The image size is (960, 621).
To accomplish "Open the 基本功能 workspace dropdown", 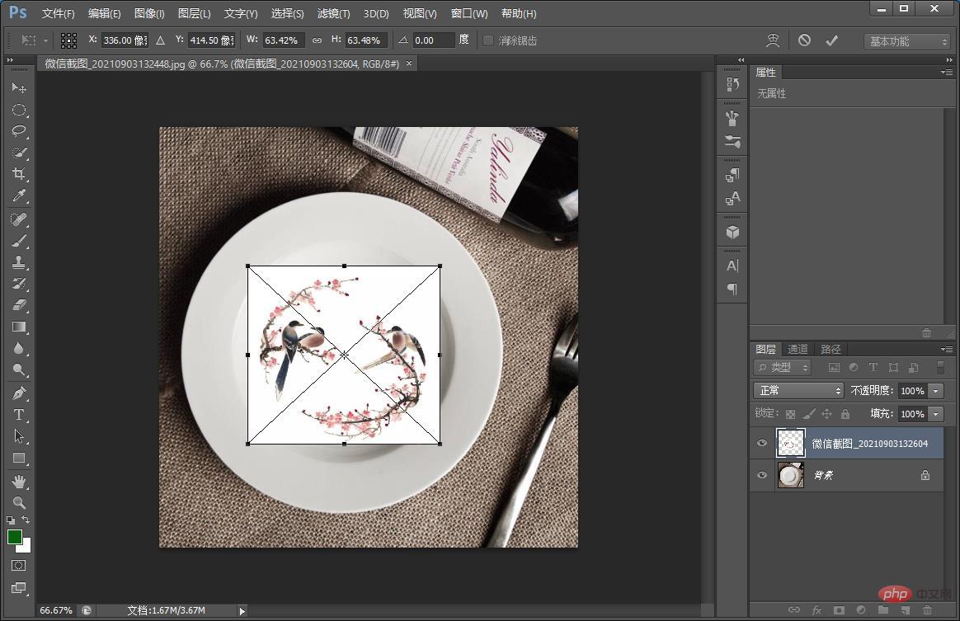I will pyautogui.click(x=907, y=41).
